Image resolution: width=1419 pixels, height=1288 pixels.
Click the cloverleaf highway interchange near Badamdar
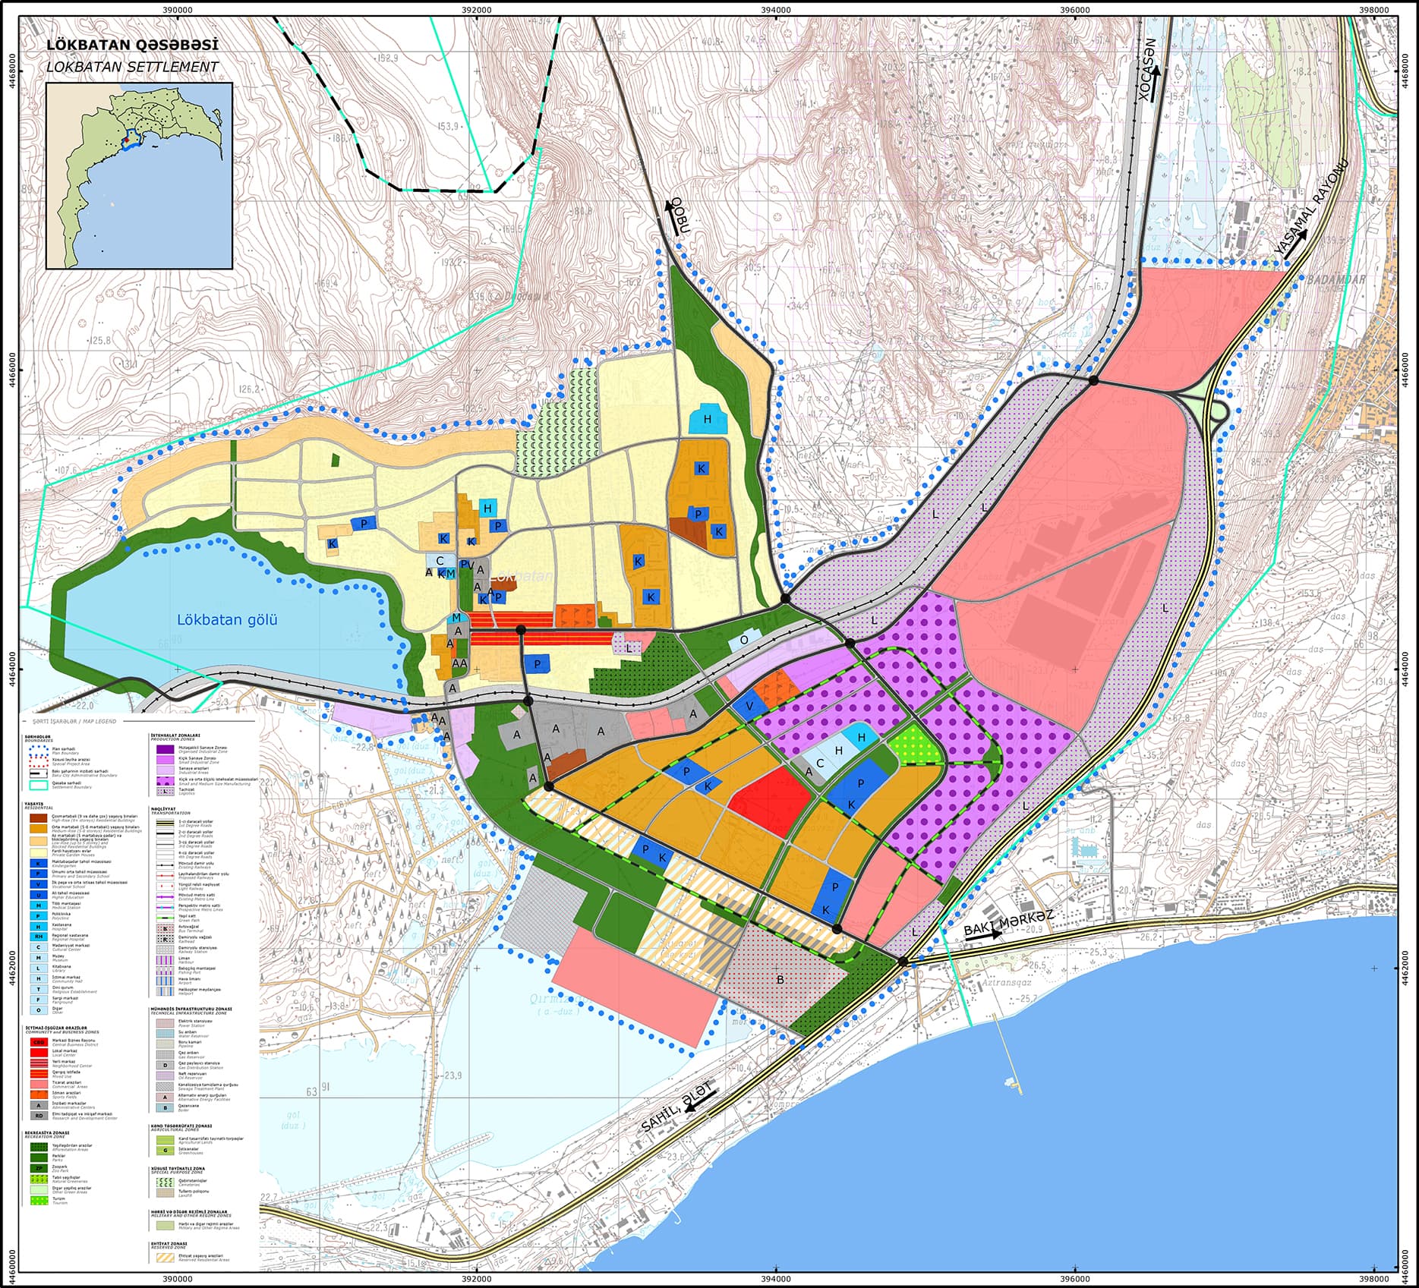click(1209, 397)
